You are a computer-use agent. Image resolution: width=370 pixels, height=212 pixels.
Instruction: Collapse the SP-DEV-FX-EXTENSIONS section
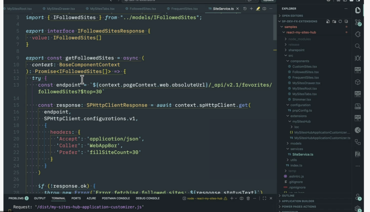point(300,21)
